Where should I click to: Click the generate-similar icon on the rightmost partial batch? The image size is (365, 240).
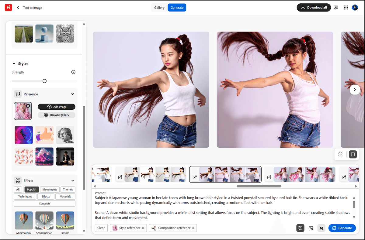click(x=344, y=177)
